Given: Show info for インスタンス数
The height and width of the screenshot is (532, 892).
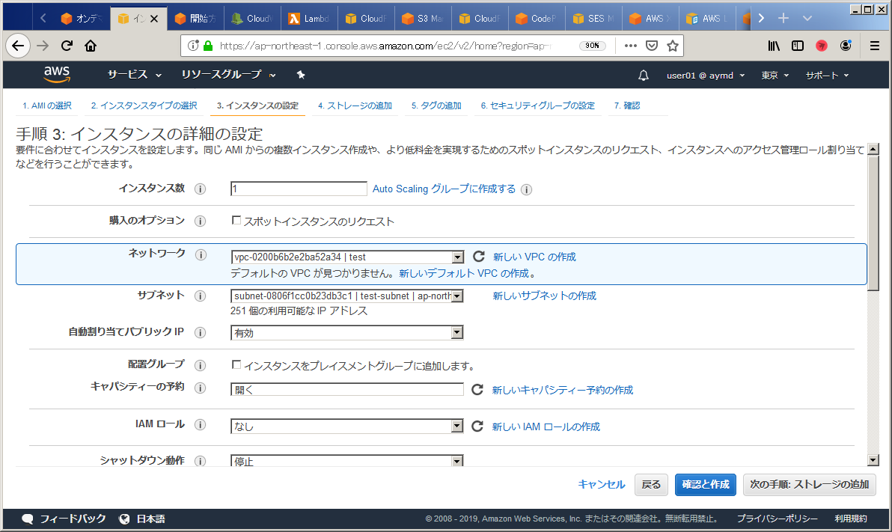Looking at the screenshot, I should coord(201,189).
